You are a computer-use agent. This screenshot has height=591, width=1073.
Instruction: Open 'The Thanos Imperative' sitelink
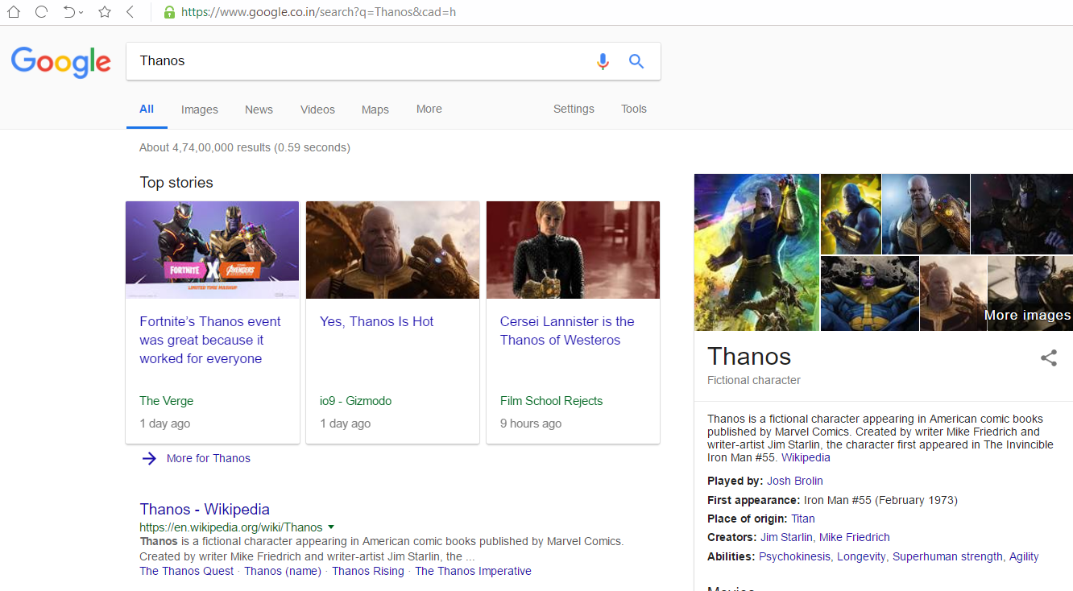point(473,571)
